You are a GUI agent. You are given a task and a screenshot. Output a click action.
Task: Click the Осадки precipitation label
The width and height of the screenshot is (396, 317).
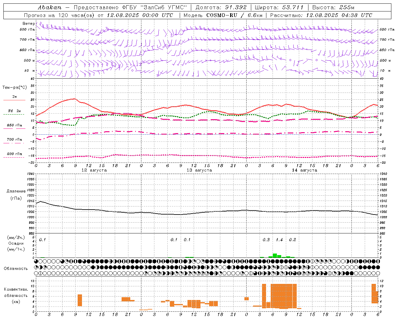pos(16,243)
